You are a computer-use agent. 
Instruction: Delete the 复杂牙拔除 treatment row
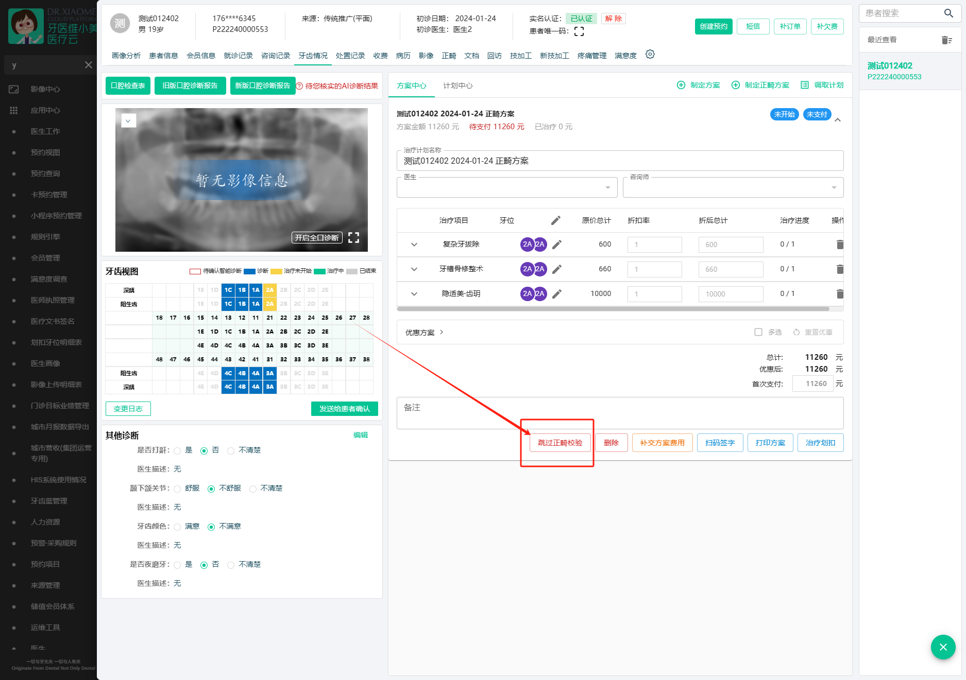point(839,245)
